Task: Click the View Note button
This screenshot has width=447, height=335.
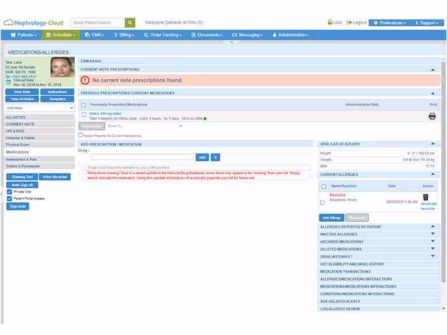Action: 22,92
